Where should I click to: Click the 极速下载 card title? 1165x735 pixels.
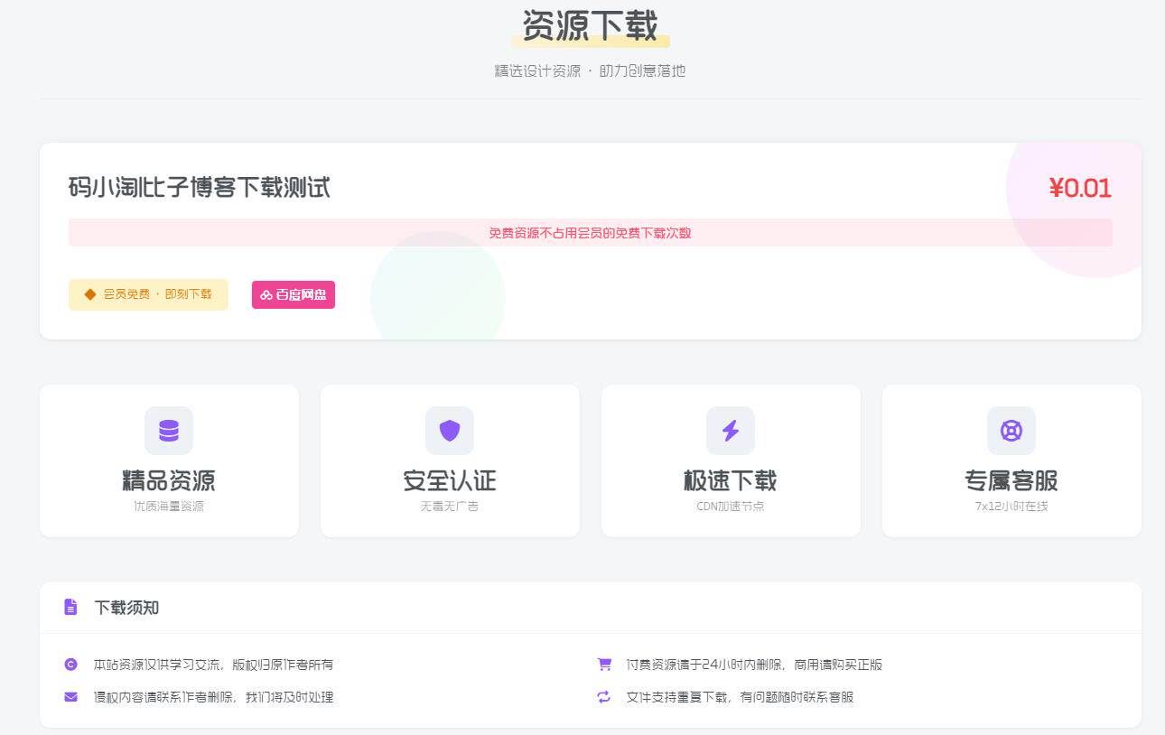click(x=731, y=480)
